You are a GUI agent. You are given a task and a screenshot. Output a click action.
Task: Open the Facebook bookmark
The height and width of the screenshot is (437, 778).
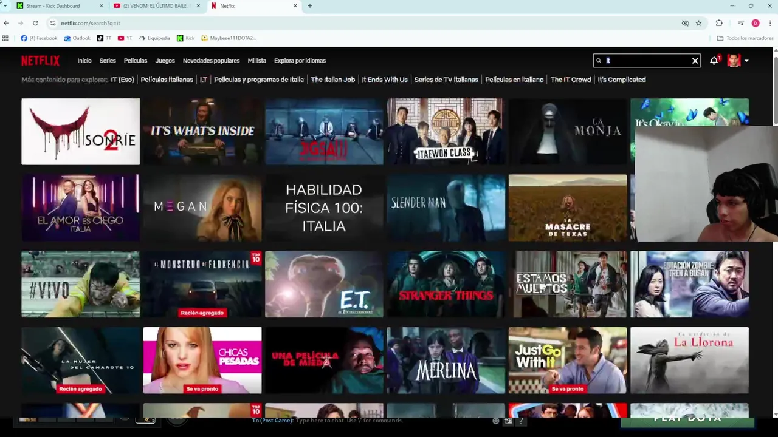pyautogui.click(x=39, y=38)
